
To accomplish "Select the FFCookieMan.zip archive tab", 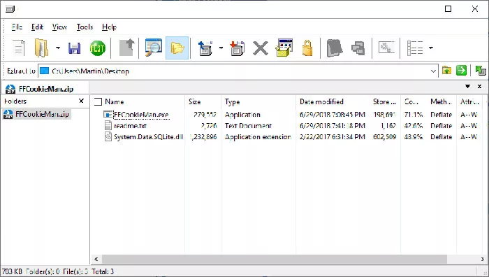I will (45, 89).
